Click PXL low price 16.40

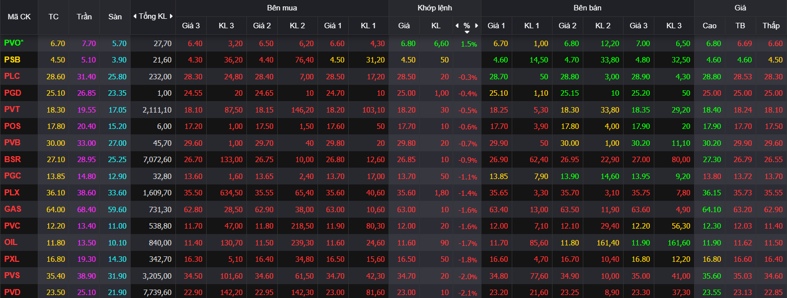click(x=774, y=259)
